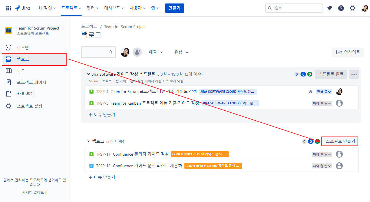Open the help question mark menu
Image resolution: width=370 pixels, height=202 pixels.
point(341,8)
